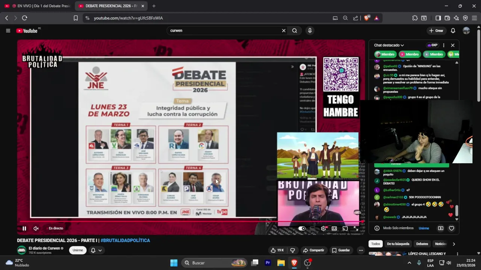The width and height of the screenshot is (481, 270).
Task: Select the Todos filter chip
Action: (376, 244)
